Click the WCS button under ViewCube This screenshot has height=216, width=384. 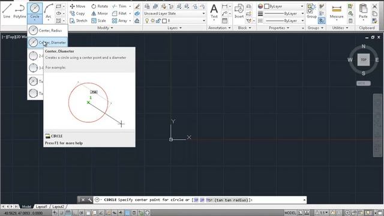364,83
